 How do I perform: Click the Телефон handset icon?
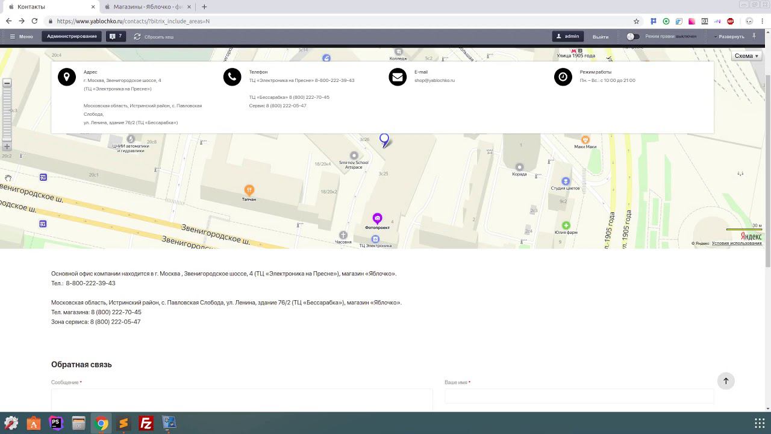232,77
